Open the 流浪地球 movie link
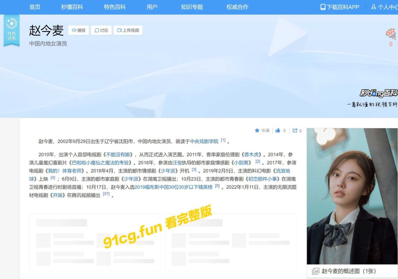Image resolution: width=398 pixels, height=279 pixels. [283, 171]
